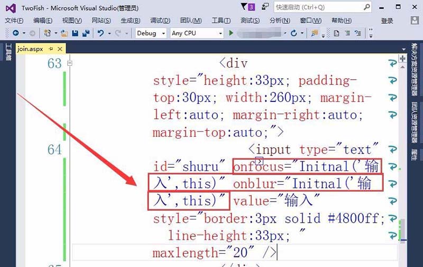Image resolution: width=423 pixels, height=267 pixels.
Task: Save the current file with disk icon
Action: (75, 33)
